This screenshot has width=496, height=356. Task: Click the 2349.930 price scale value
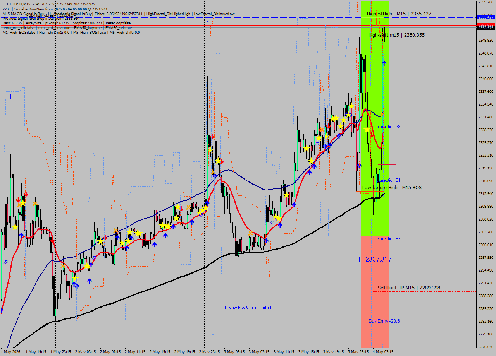pyautogui.click(x=486, y=40)
